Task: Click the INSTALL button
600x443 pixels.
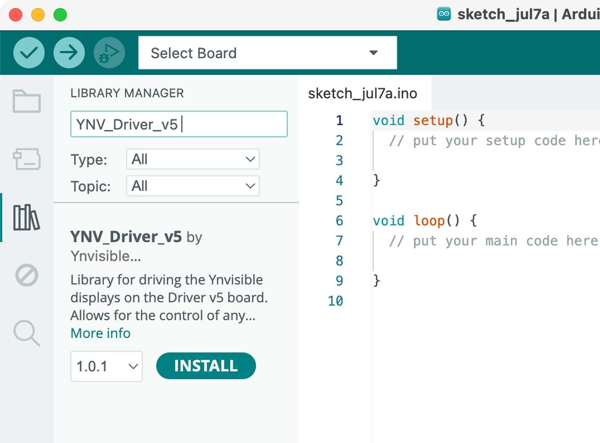Action: pyautogui.click(x=206, y=366)
